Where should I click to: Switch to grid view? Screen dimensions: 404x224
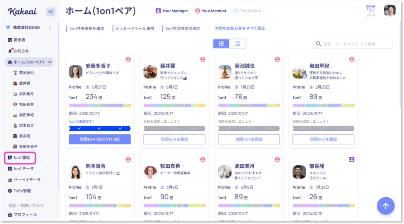coord(221,44)
